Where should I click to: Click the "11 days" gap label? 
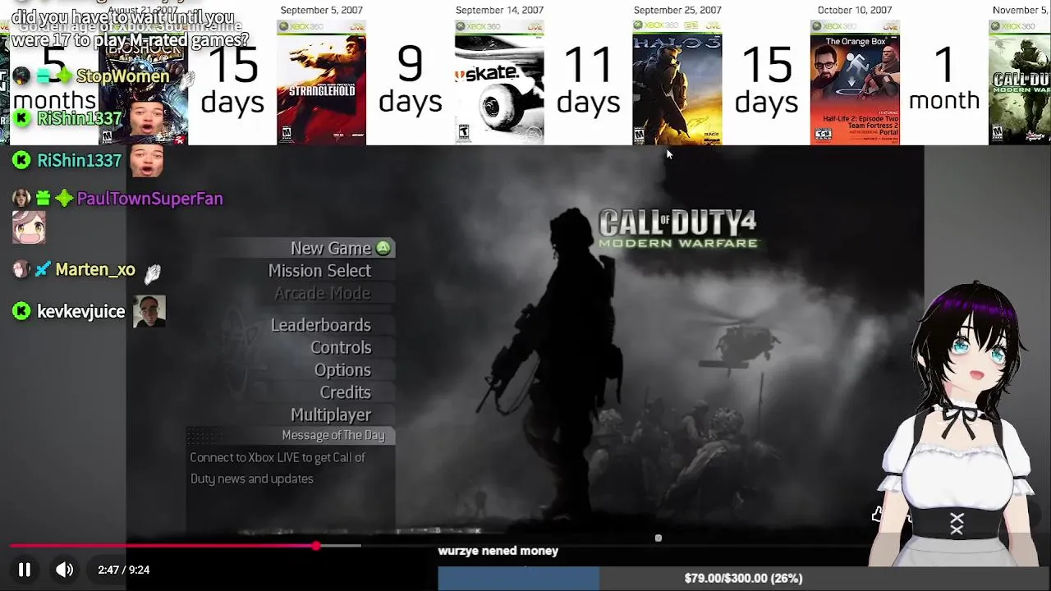click(x=588, y=79)
